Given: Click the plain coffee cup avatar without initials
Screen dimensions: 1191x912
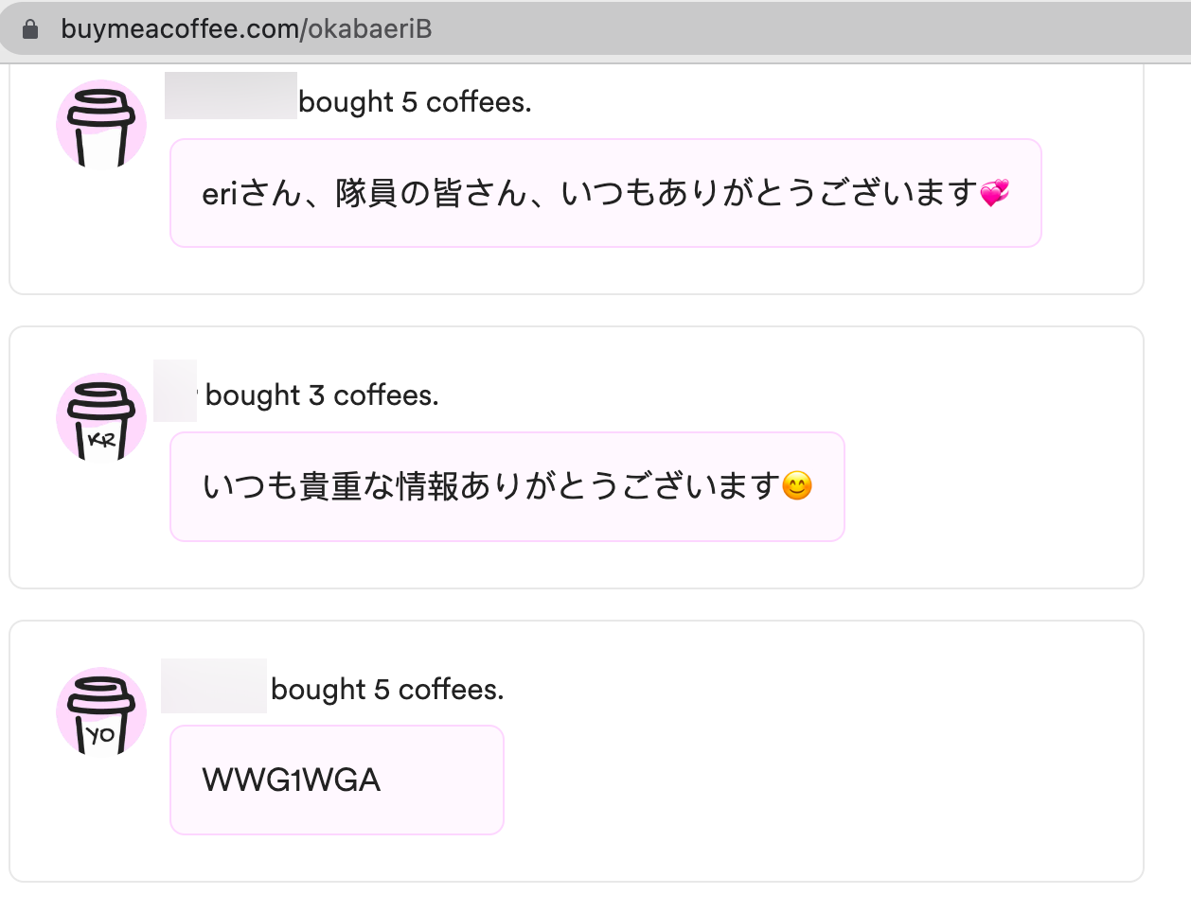Looking at the screenshot, I should point(101,126).
